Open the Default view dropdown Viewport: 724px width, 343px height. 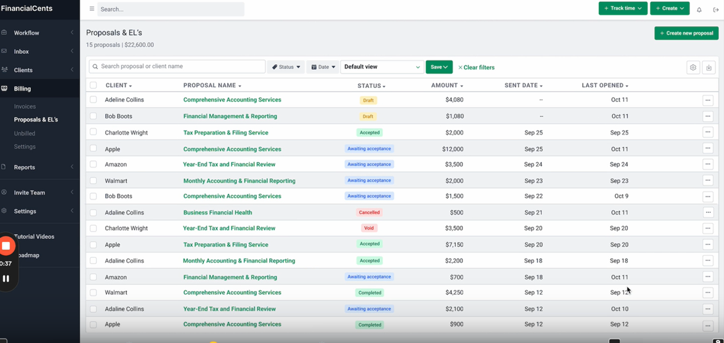[x=382, y=67]
